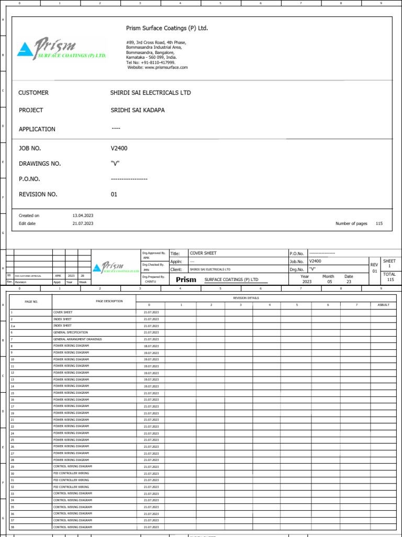Viewport: 402px width, 537px height.
Task: Select 'V2400' beside the JOB NO. label
Action: [119, 148]
